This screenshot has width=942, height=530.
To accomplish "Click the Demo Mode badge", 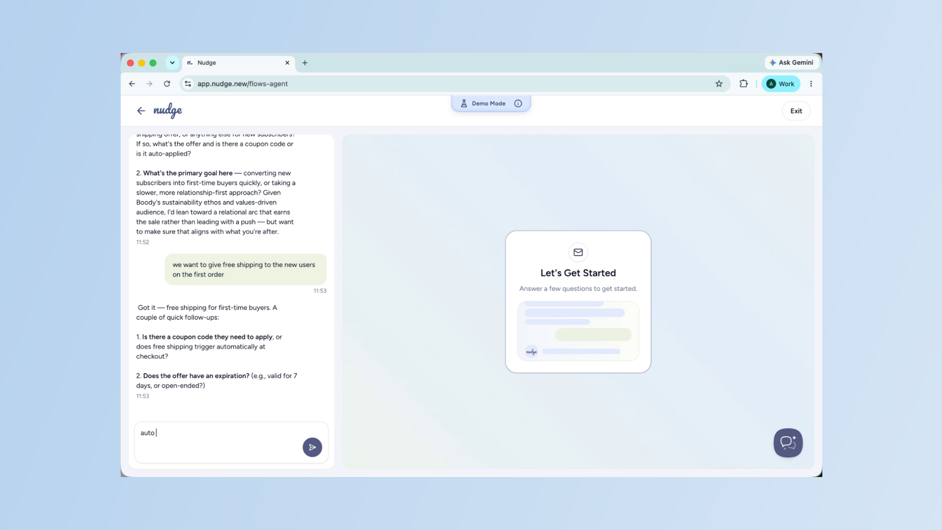I will tap(491, 104).
